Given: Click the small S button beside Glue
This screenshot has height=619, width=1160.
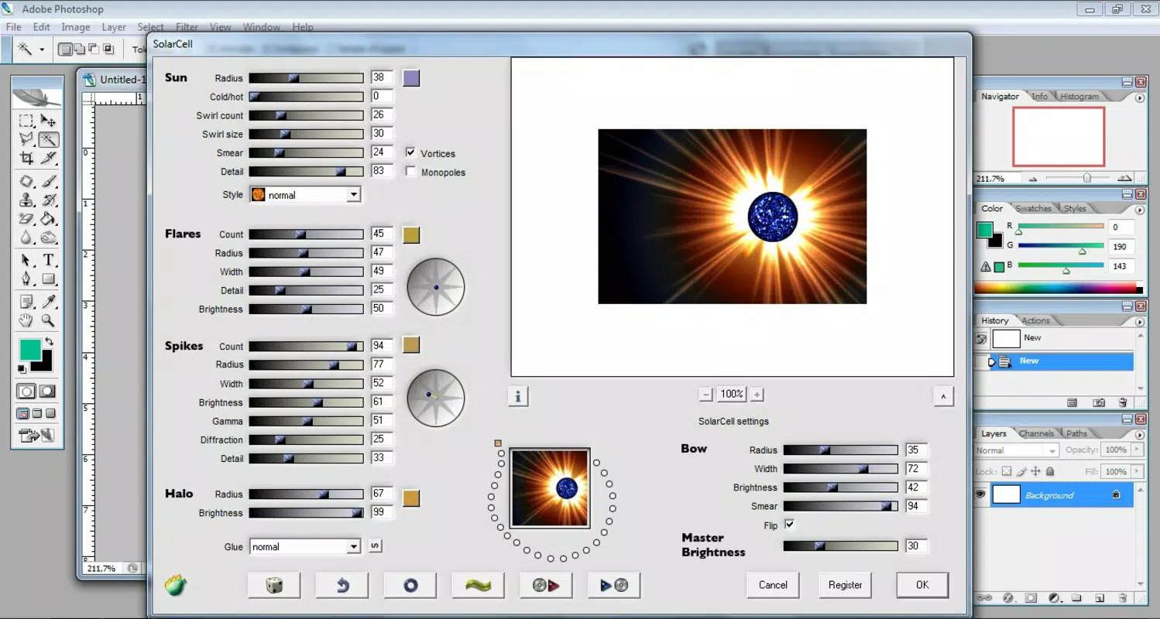Looking at the screenshot, I should click(x=375, y=546).
